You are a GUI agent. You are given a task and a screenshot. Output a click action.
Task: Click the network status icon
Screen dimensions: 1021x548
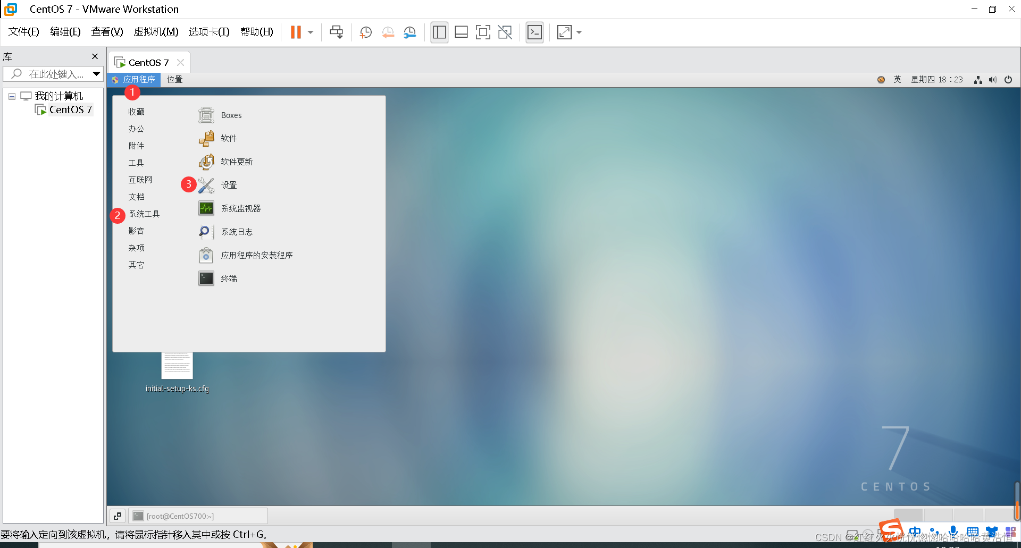[978, 80]
